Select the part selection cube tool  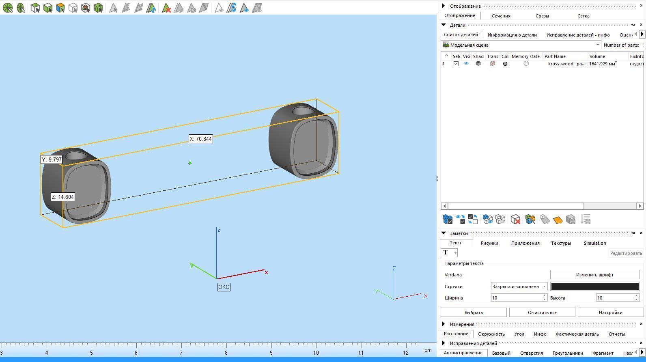[35, 8]
